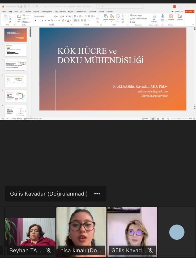Viewport: 196px width, 258px height.
Task: Switch to the Animasyonlar tab
Action: (x=47, y=12)
